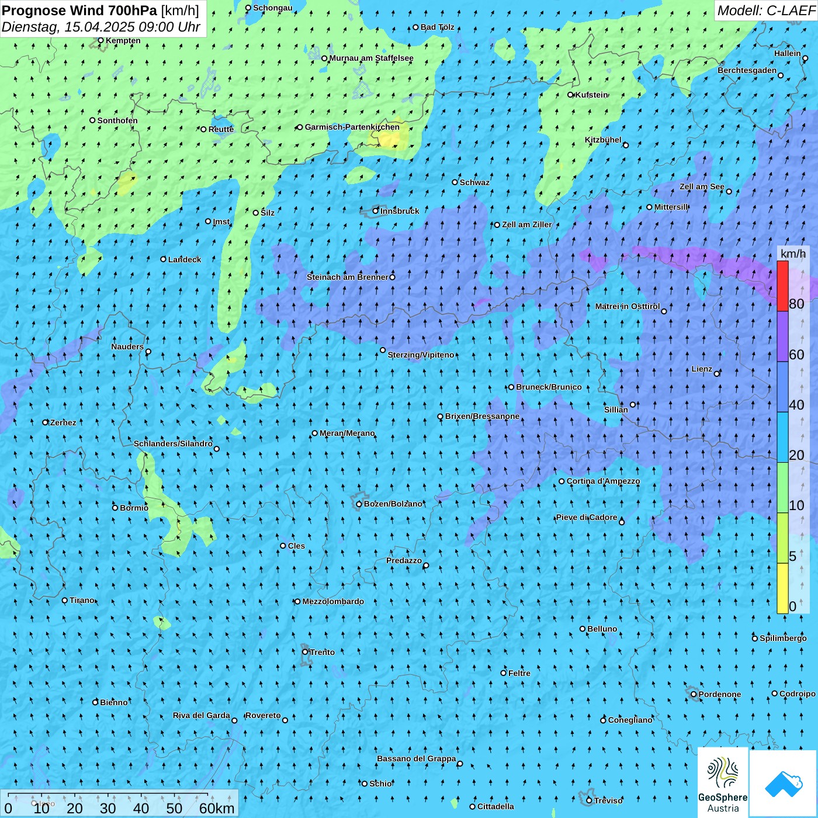Click the Innsbruck city marker
818x818 pixels.
click(376, 211)
